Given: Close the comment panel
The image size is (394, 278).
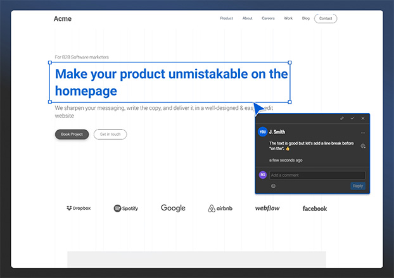Looking at the screenshot, I should coord(363,118).
